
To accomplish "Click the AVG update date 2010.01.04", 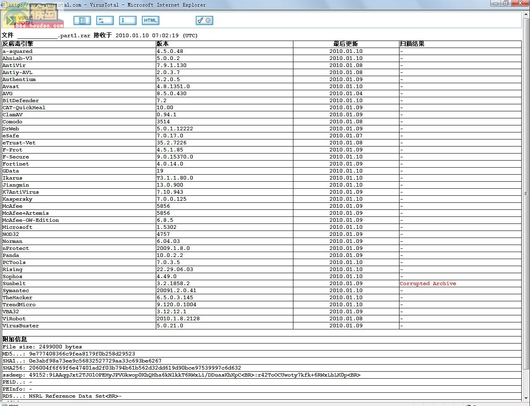I will (x=346, y=94).
